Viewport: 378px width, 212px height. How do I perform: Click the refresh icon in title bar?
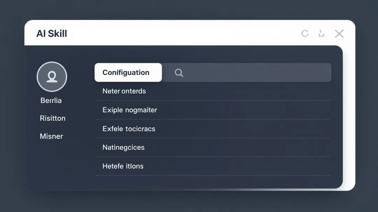coord(305,33)
